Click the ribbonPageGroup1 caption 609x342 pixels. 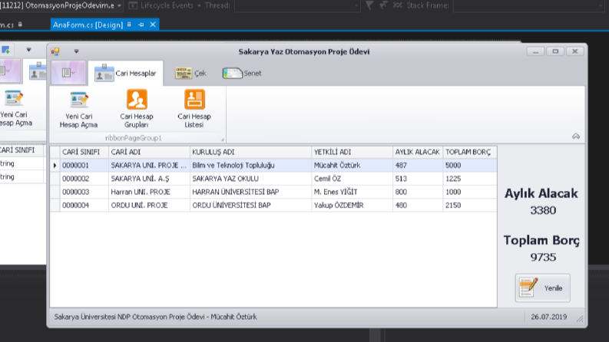pyautogui.click(x=133, y=138)
